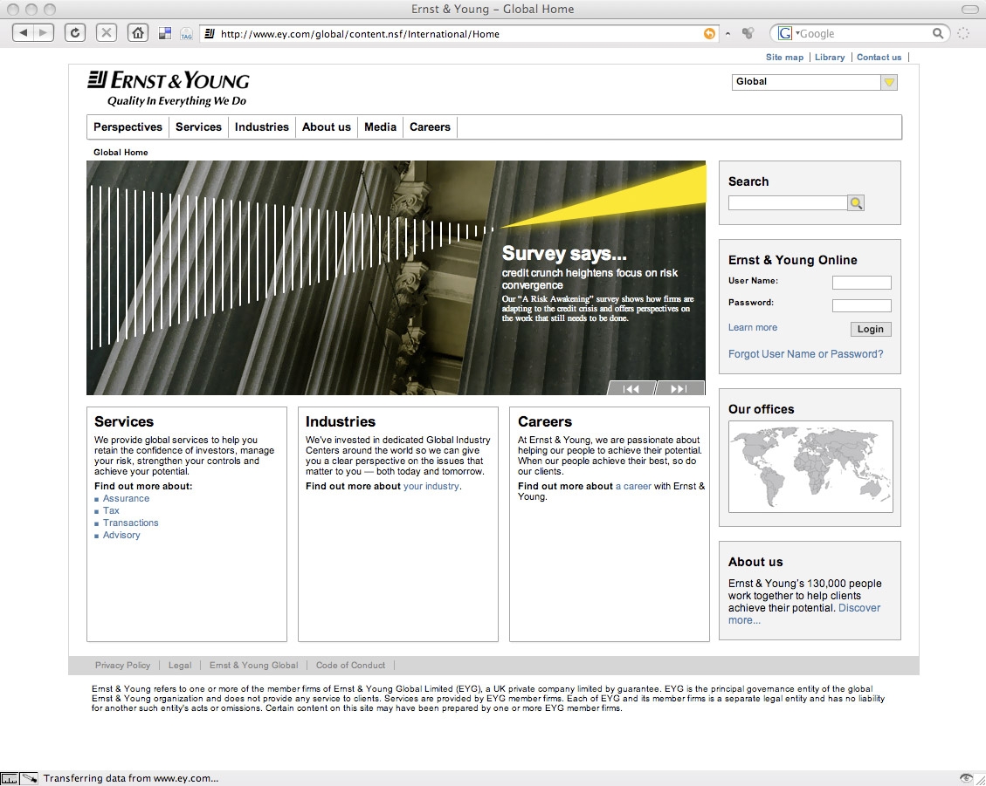Open the Google search engine selector

pos(788,33)
